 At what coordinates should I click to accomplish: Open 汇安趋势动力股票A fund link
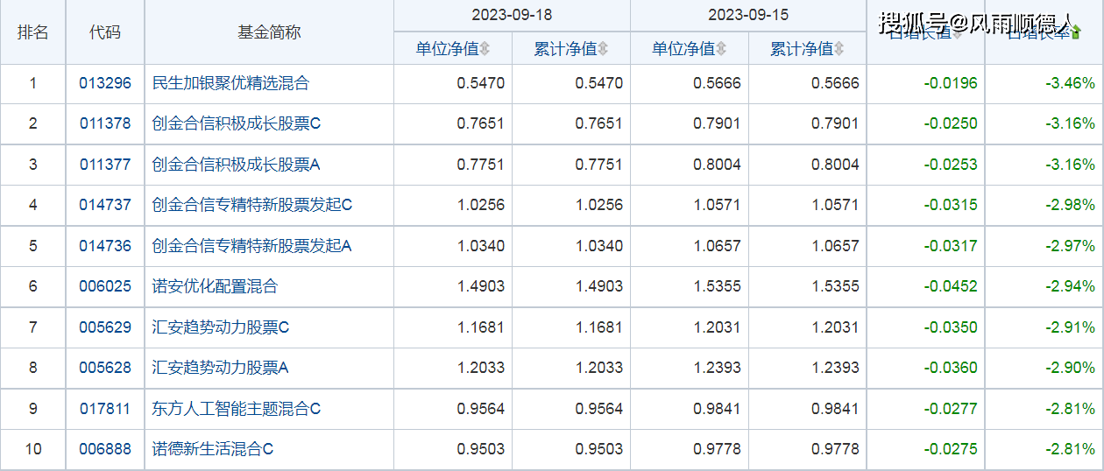221,369
